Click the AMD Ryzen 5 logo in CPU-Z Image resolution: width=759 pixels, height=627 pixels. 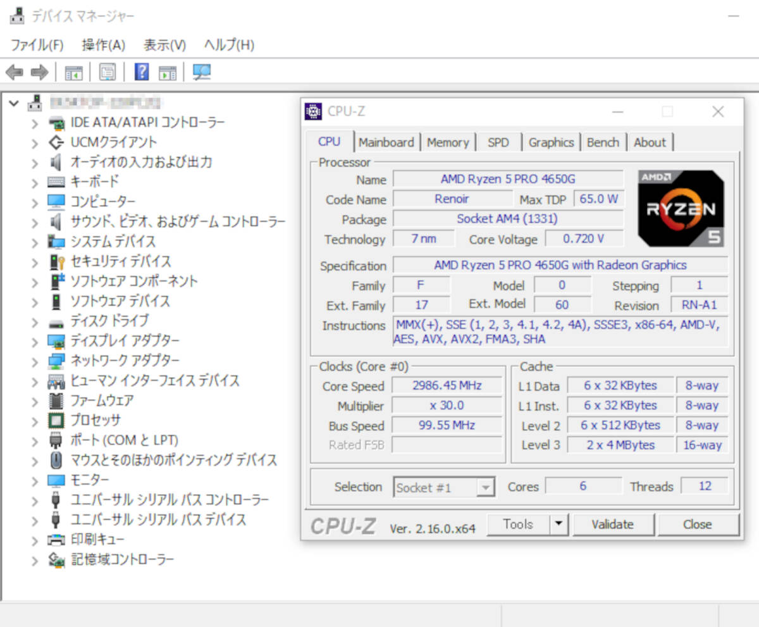(x=680, y=209)
